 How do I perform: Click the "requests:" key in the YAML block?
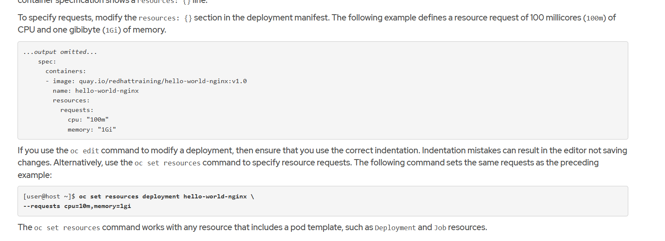[77, 110]
